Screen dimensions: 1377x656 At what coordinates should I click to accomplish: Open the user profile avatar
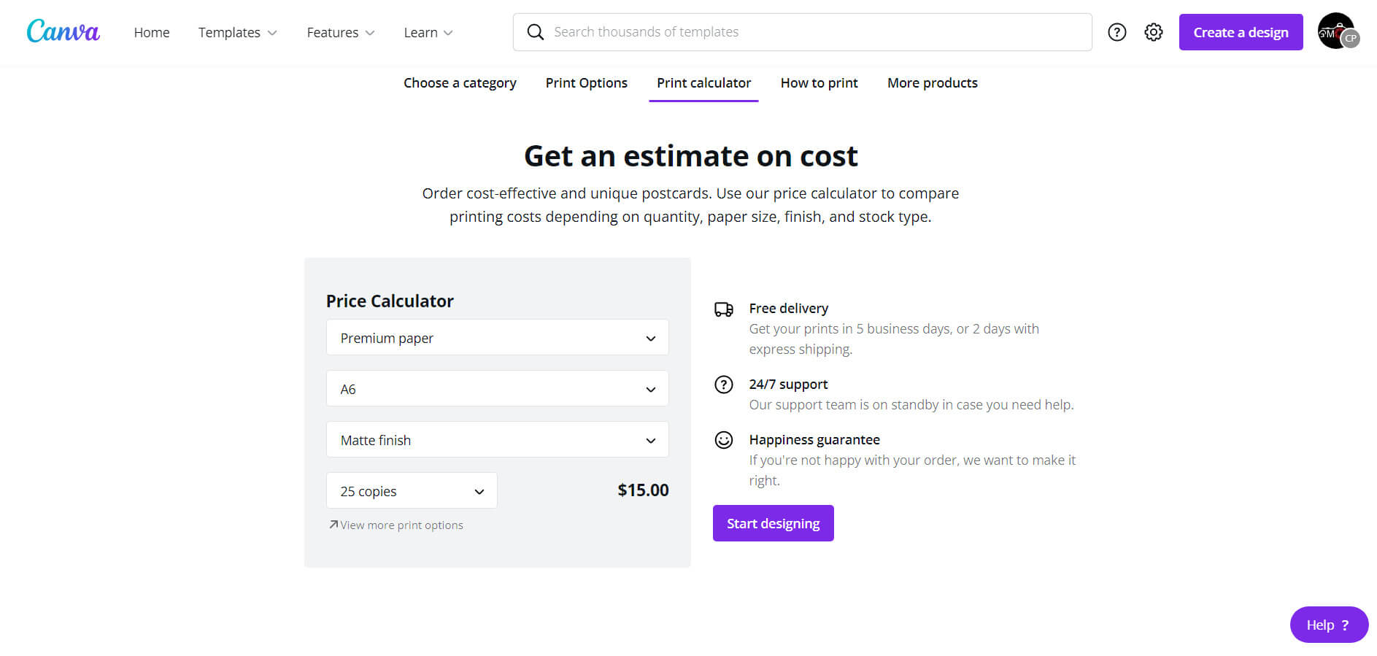(x=1337, y=31)
